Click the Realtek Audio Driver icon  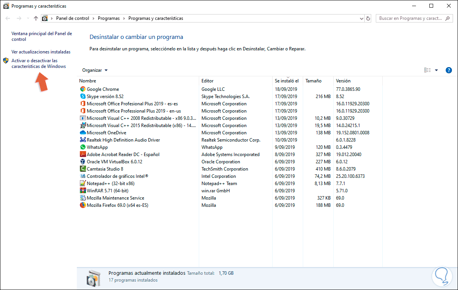(83, 140)
